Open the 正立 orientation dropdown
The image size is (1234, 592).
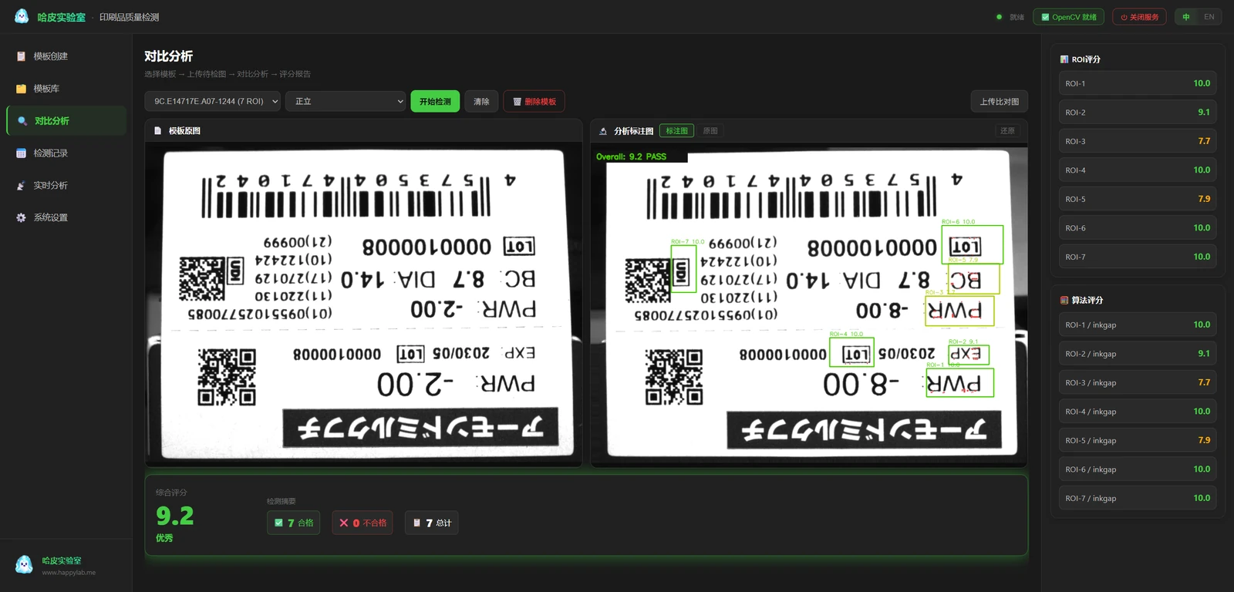point(346,101)
